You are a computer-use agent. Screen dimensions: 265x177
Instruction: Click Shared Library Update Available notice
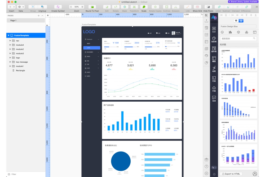[243, 2]
